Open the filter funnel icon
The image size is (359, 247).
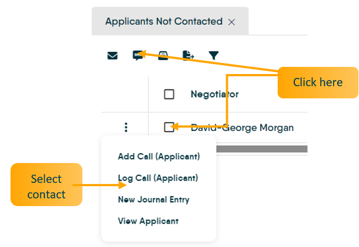coord(214,55)
